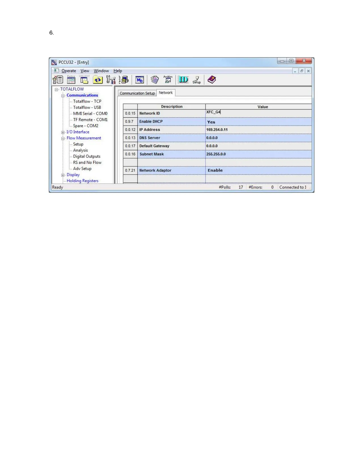Select Flow Measurement in the tree
347x449 pixels.
tap(84, 138)
